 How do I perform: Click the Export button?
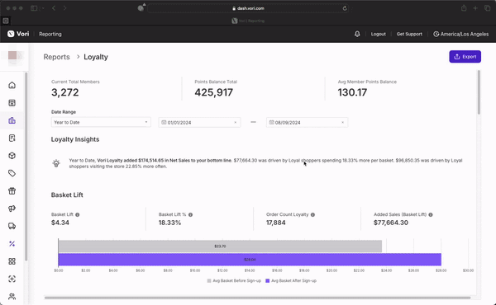(x=465, y=57)
